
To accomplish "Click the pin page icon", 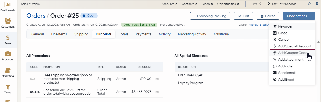I will coord(317,4).
